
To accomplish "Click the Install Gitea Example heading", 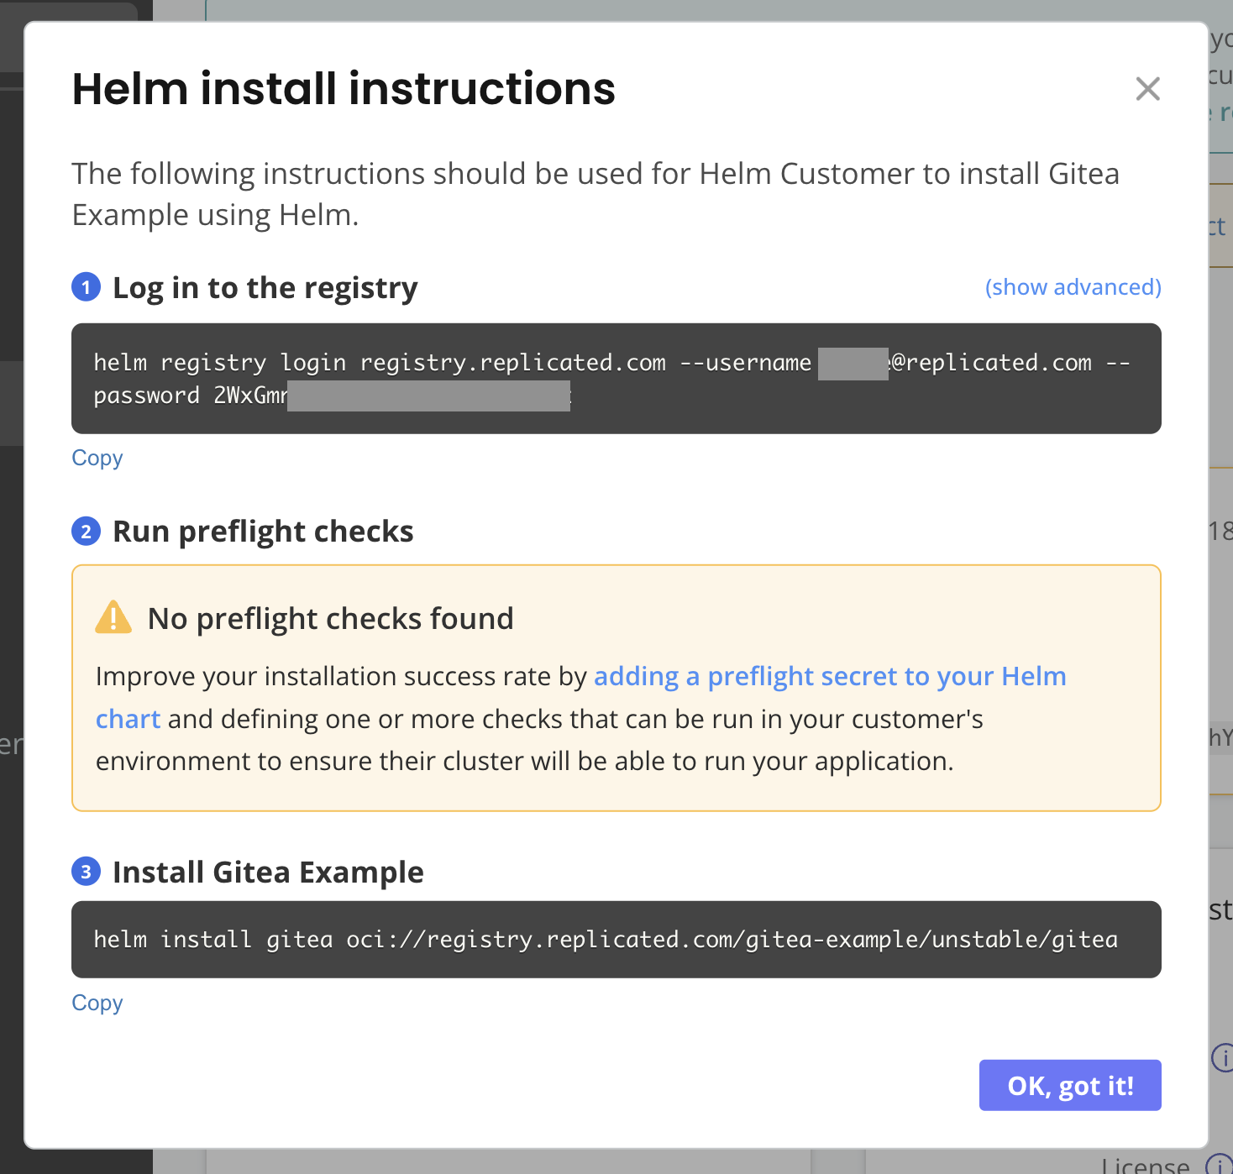I will tap(267, 872).
